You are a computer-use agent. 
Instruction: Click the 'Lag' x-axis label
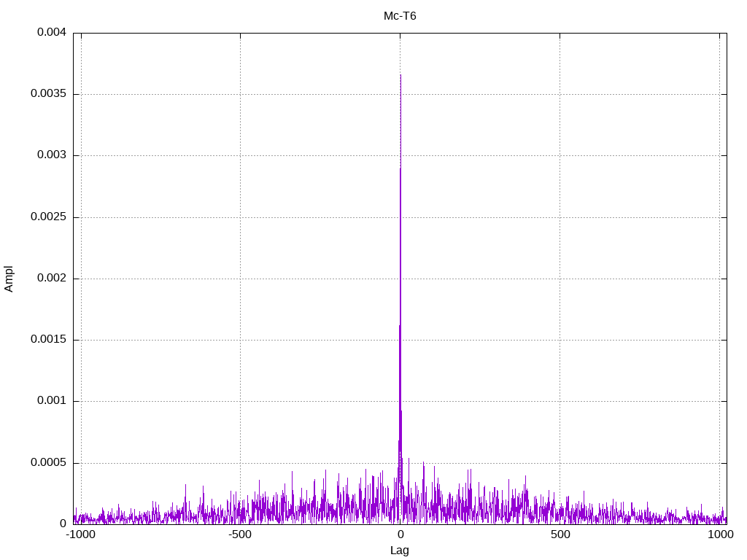(399, 551)
